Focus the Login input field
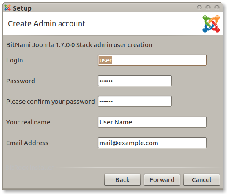 pos(152,60)
